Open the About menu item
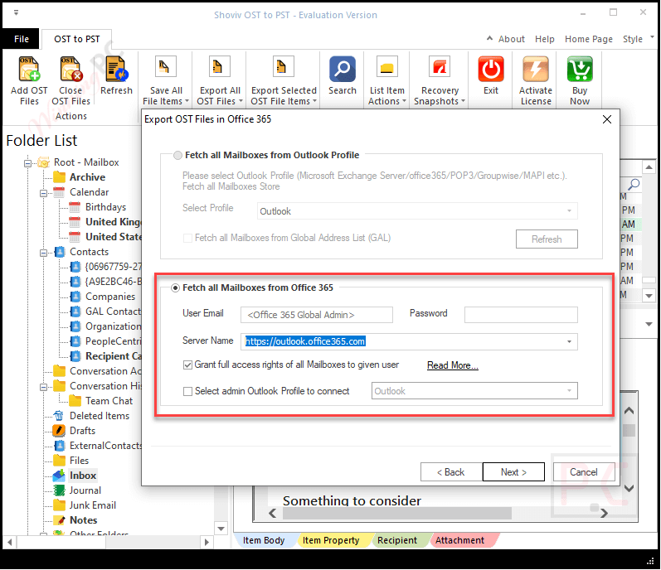 point(512,39)
